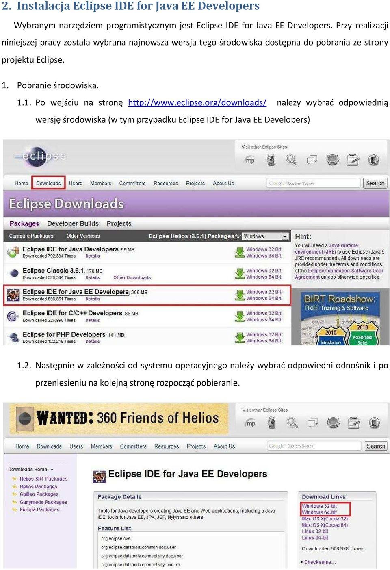Click the Compare Packages link

tap(31, 236)
